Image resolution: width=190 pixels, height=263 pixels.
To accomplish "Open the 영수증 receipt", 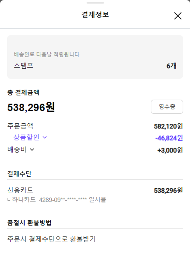I will coord(167,107).
